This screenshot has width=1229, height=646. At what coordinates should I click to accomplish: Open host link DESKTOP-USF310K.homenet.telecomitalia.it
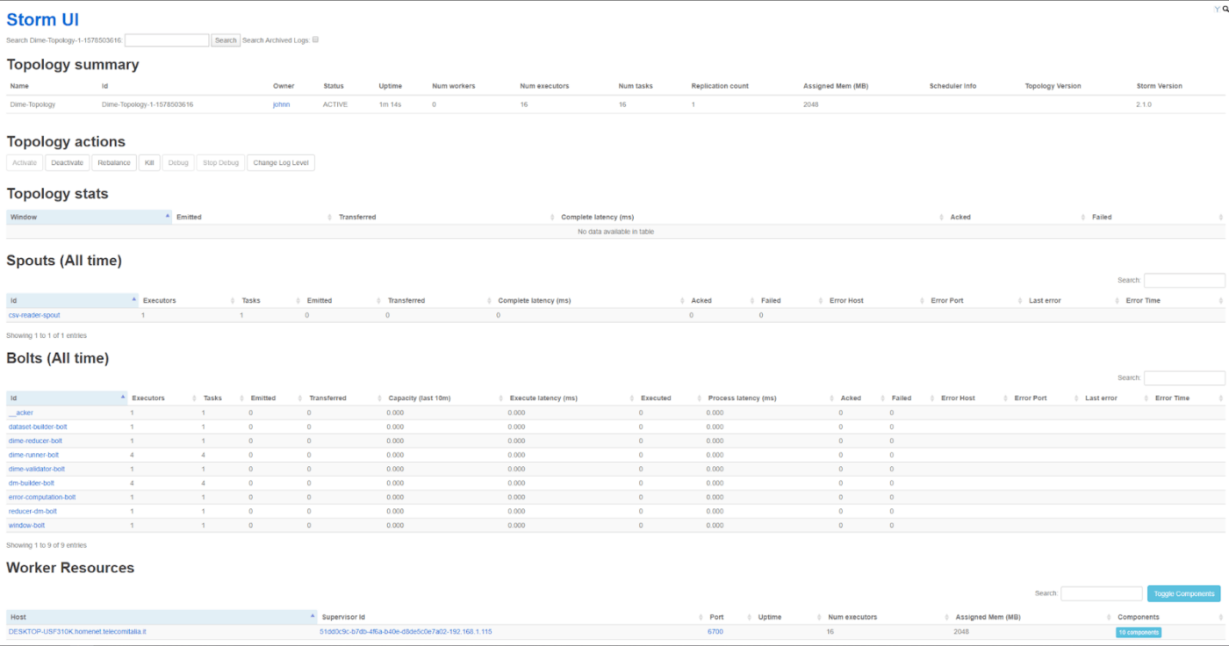point(77,632)
